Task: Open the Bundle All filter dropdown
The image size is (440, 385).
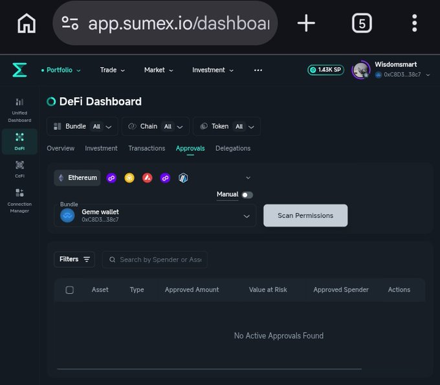Action: point(82,127)
